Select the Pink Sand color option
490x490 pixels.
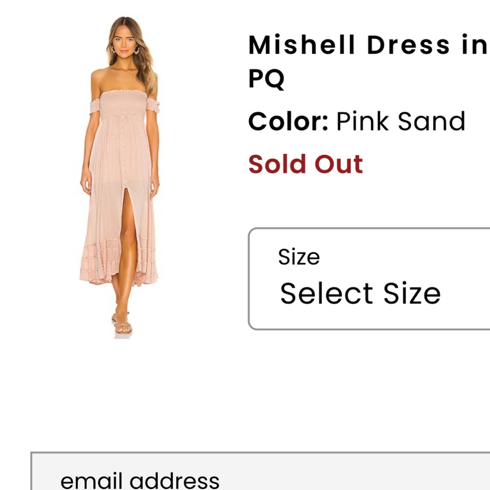point(400,121)
